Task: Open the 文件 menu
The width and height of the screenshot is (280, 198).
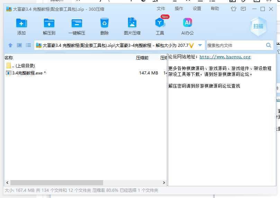Action: [161, 9]
